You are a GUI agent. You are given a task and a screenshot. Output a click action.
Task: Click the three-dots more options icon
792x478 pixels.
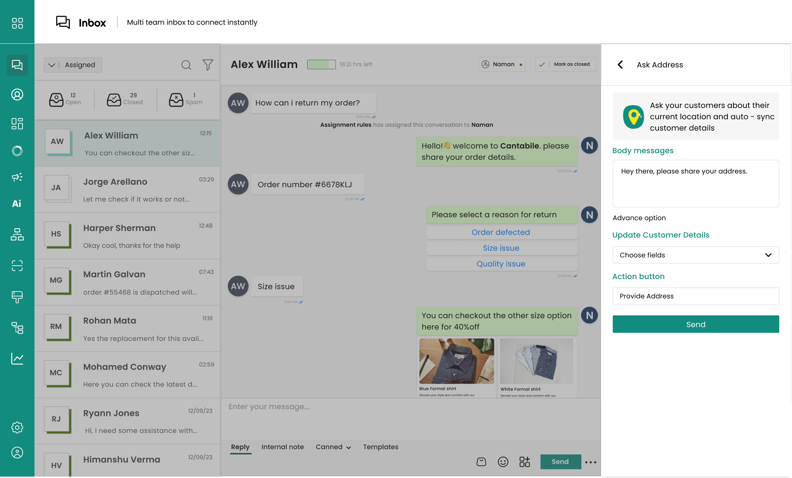(591, 462)
